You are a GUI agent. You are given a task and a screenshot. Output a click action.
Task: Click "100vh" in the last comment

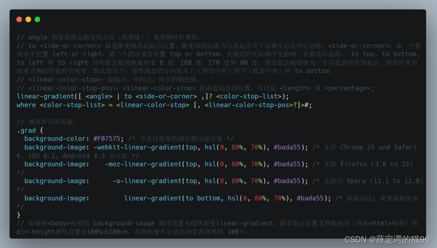119,232
